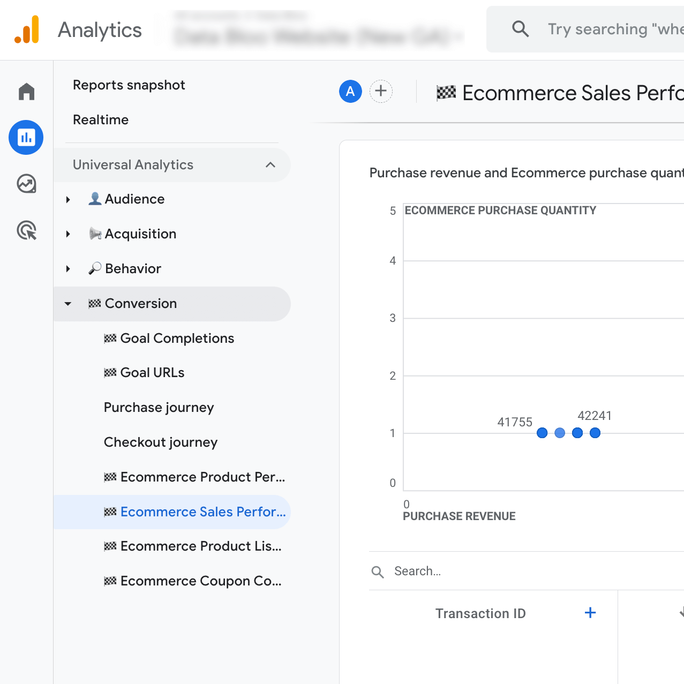Select Ecommerce Sales Perfor... report

point(171,512)
